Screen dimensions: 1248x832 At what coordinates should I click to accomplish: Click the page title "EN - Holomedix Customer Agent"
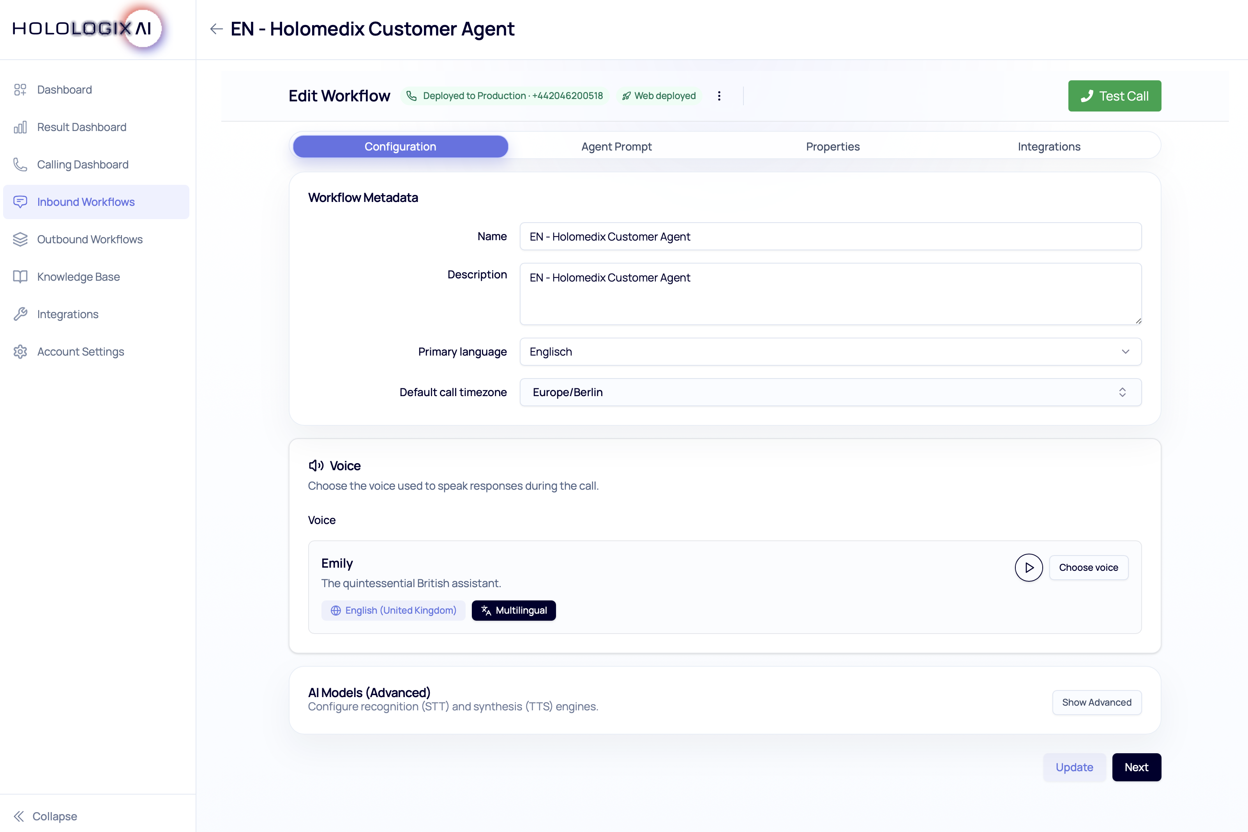click(x=372, y=28)
